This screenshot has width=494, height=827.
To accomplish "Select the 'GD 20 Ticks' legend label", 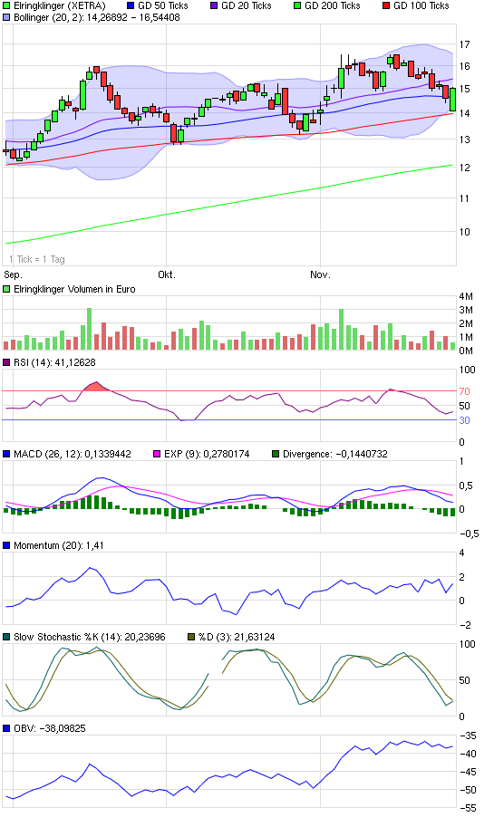I will pyautogui.click(x=247, y=5).
